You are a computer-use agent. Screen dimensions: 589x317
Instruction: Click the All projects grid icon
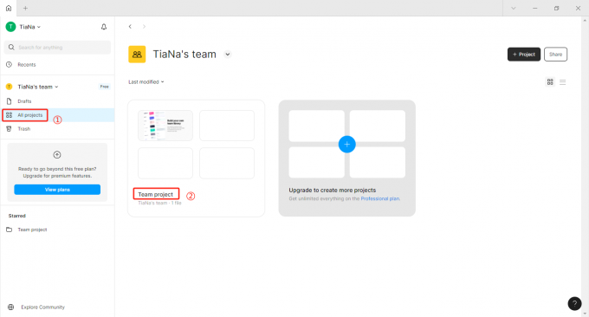pyautogui.click(x=9, y=115)
